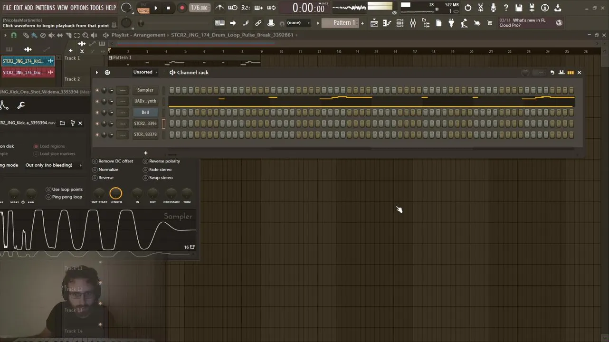Start playback with the play button

click(156, 8)
